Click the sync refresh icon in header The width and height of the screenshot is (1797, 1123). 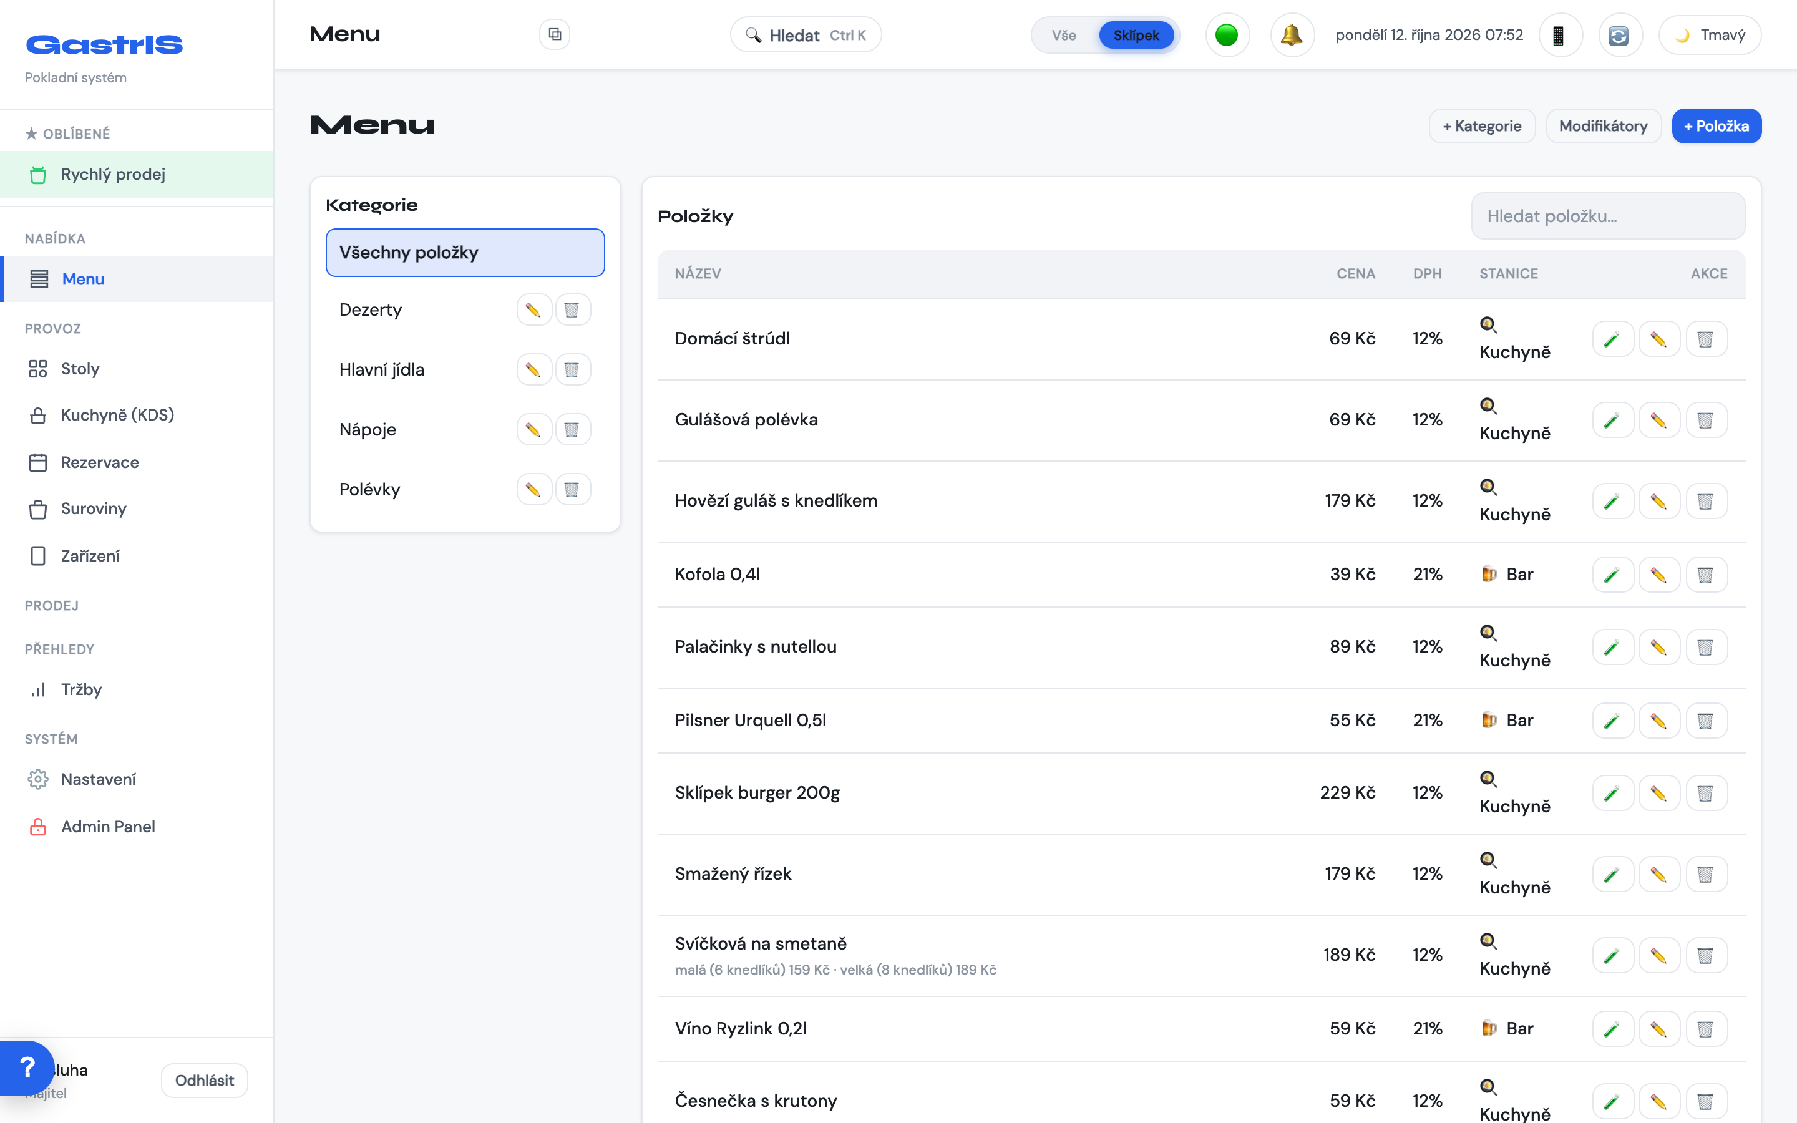click(1620, 35)
